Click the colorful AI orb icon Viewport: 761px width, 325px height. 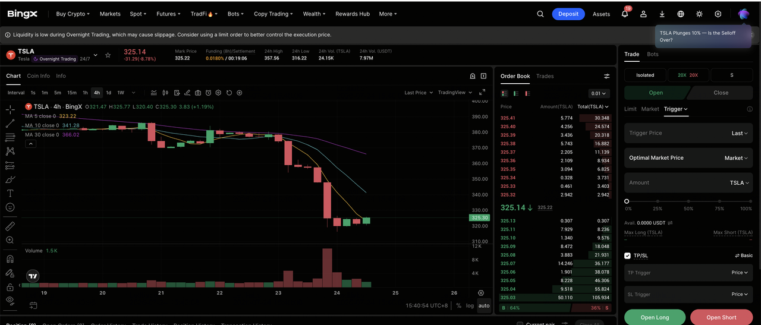(x=743, y=14)
